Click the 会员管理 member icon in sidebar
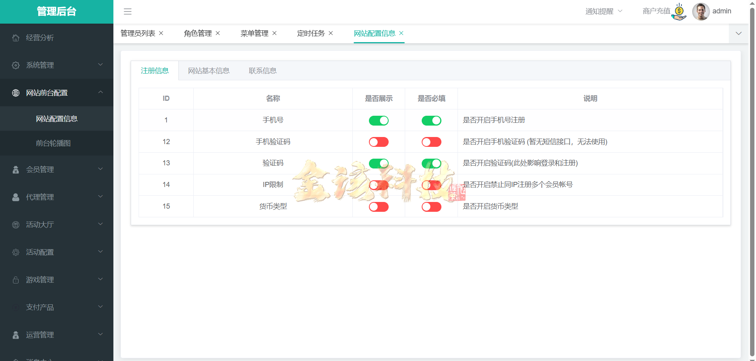The image size is (756, 361). [16, 169]
